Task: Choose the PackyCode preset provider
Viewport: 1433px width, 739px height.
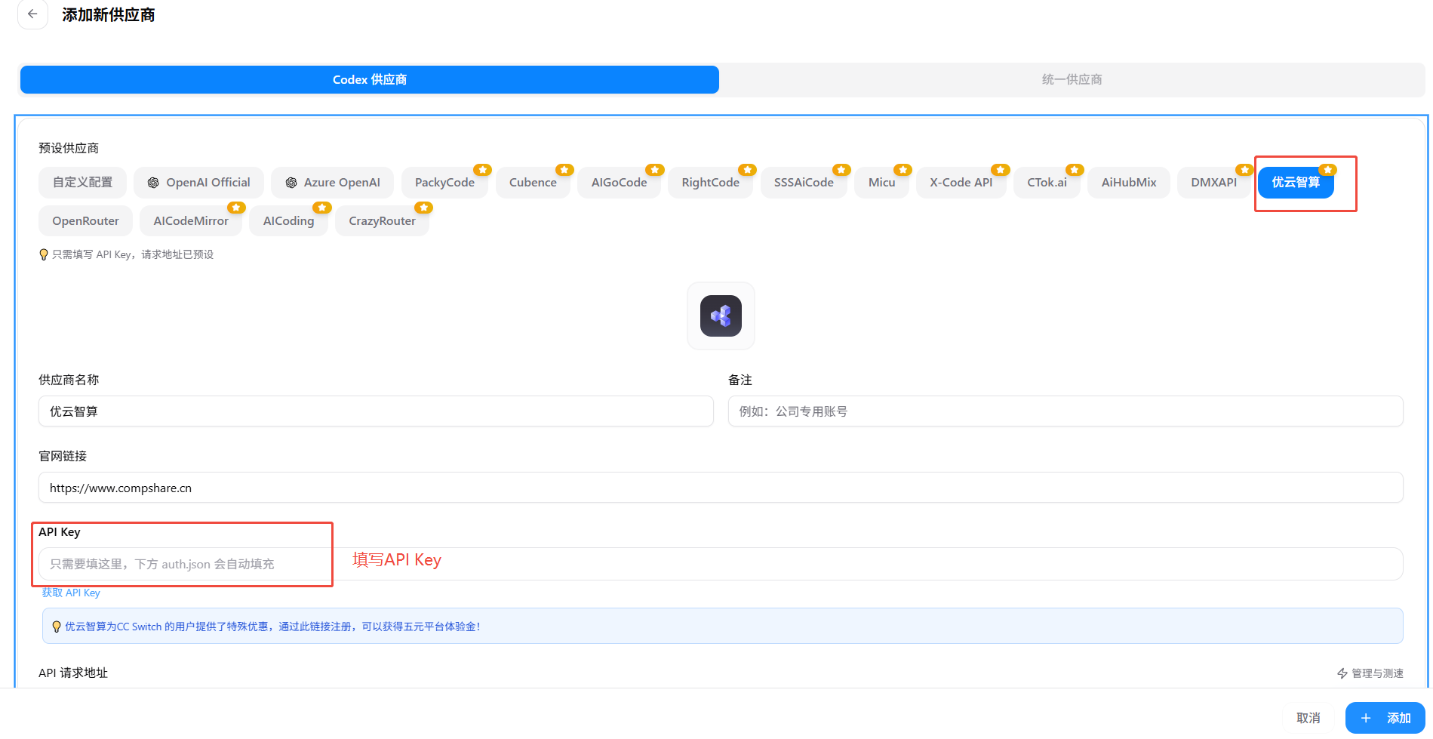Action: tap(444, 183)
